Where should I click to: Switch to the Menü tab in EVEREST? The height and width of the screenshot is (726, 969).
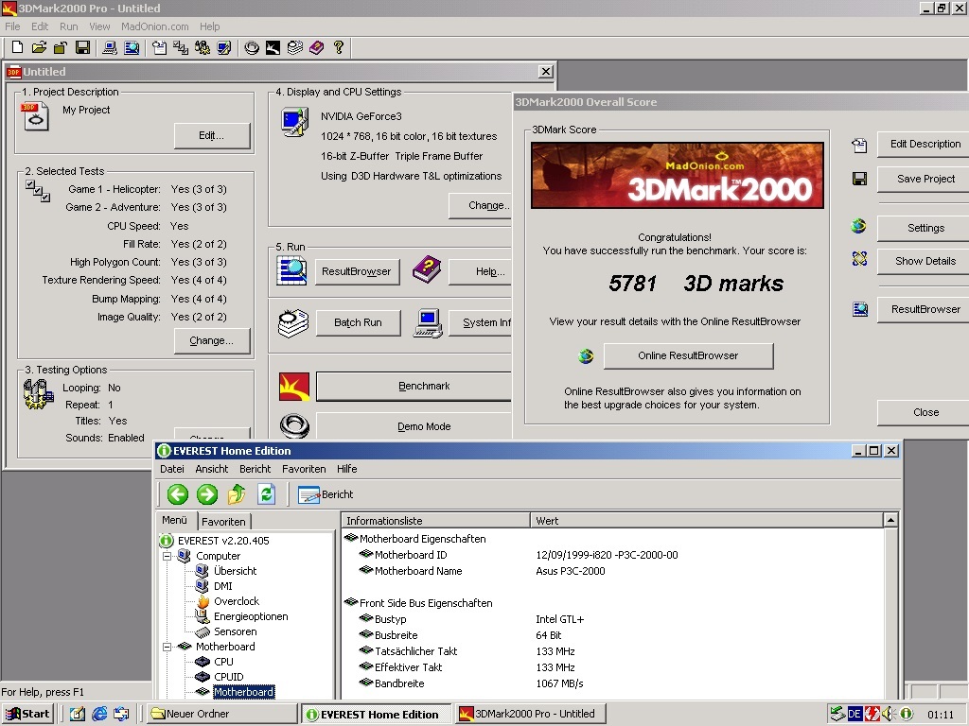pos(174,521)
